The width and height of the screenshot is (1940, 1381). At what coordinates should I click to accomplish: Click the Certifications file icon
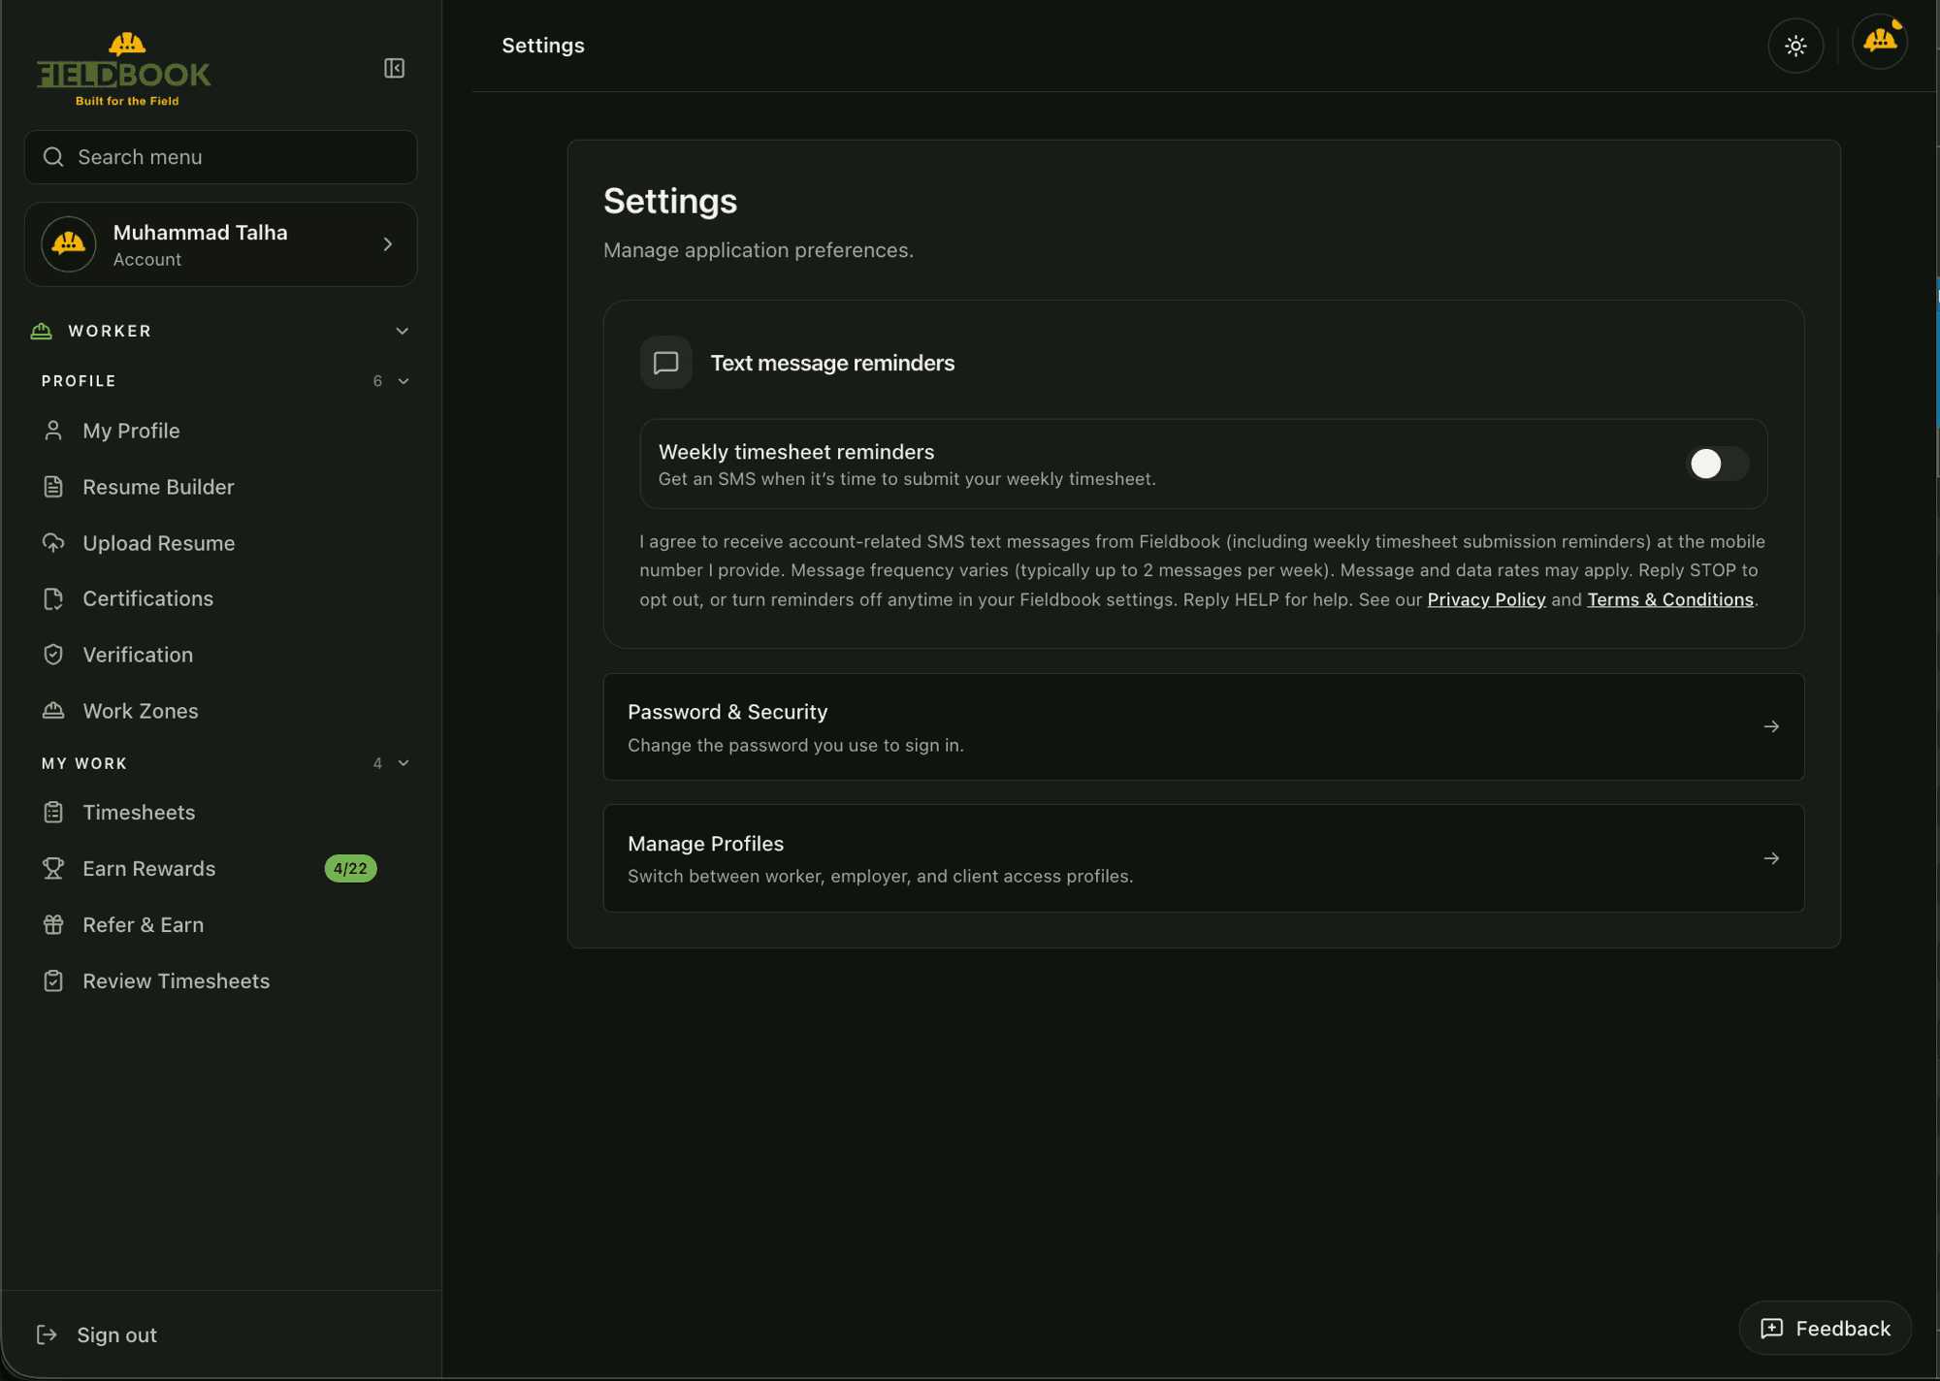[53, 599]
